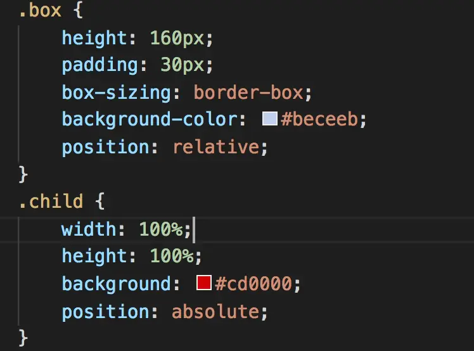Click the closing brace of .box
The height and width of the screenshot is (351, 474).
24,173
